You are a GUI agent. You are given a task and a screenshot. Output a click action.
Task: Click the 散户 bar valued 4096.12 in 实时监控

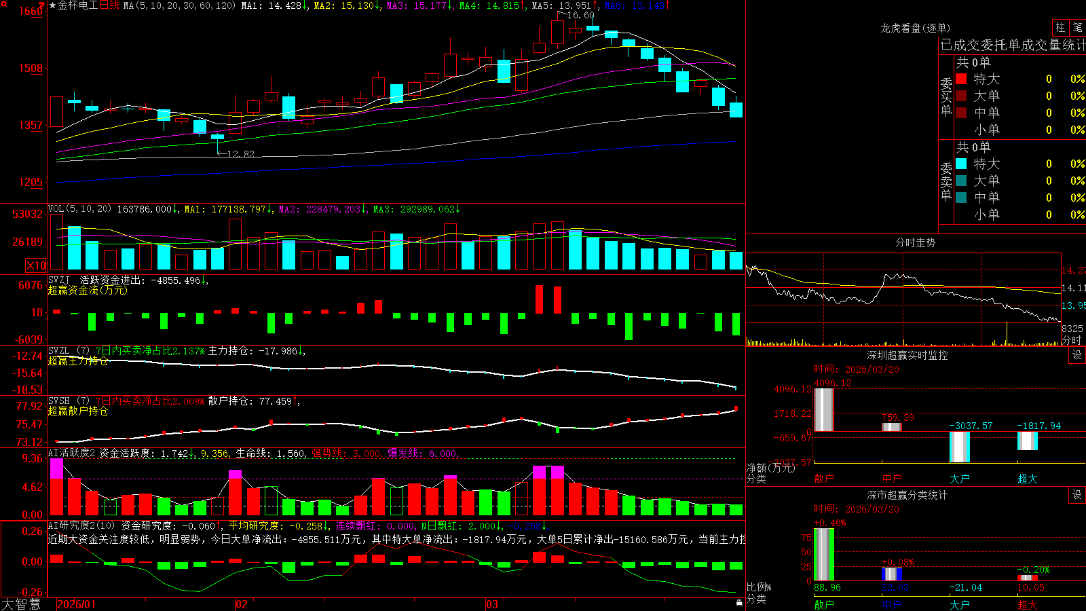coord(824,409)
